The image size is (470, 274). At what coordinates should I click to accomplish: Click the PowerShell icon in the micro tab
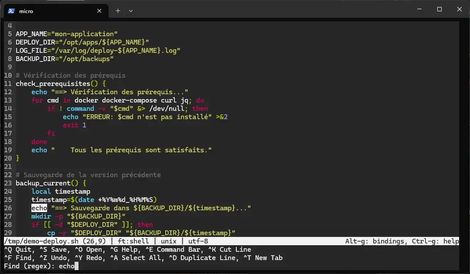(12, 11)
